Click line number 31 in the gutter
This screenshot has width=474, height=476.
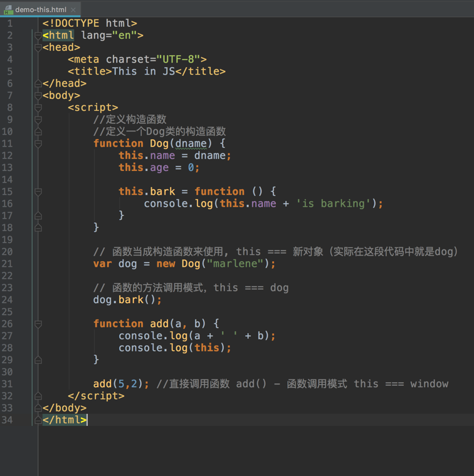(x=8, y=384)
